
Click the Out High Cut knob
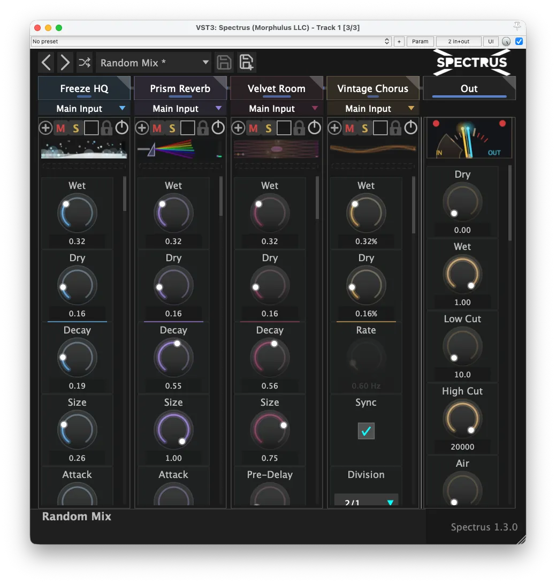tap(462, 419)
